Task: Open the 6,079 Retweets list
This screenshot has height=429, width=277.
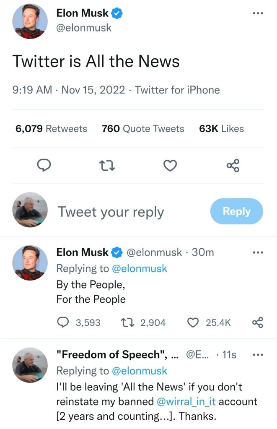Action: click(51, 129)
